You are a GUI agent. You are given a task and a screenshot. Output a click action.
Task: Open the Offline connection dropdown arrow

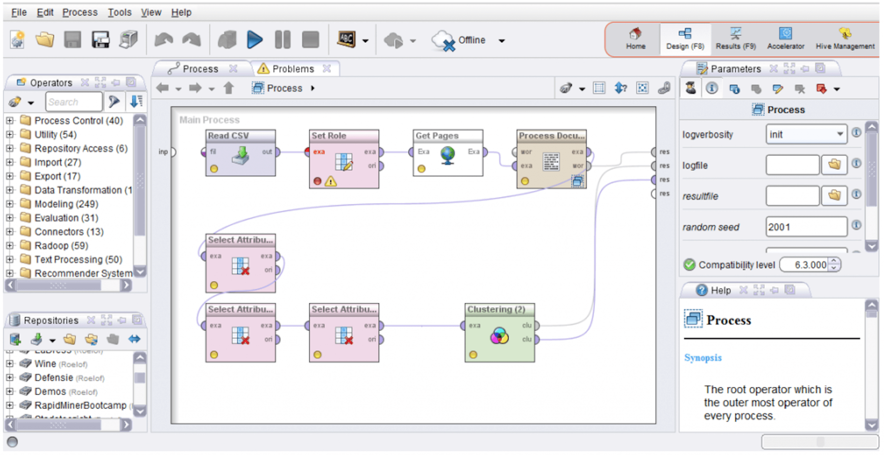tap(502, 40)
